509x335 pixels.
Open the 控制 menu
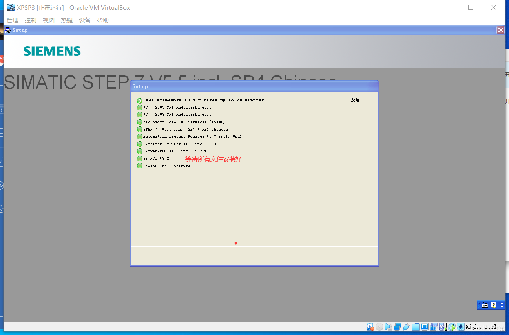click(31, 20)
